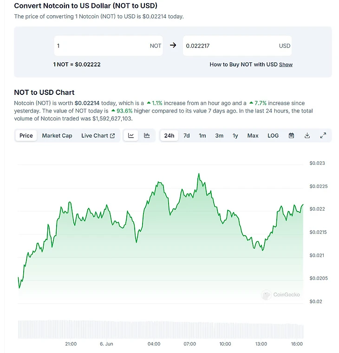Open the calendar date range picker
This screenshot has width=339, height=353.
pyautogui.click(x=291, y=135)
